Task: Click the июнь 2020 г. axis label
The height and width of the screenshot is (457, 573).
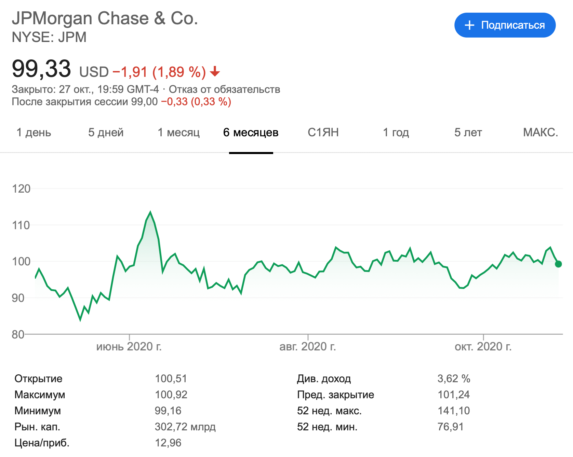Action: 129,347
